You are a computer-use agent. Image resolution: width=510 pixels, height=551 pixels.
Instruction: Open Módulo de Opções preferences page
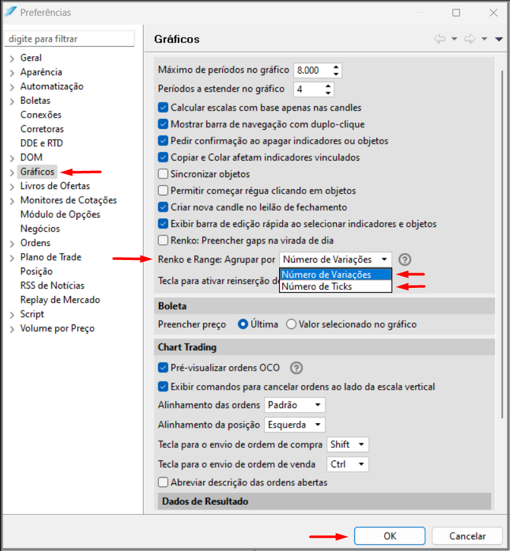pyautogui.click(x=60, y=214)
